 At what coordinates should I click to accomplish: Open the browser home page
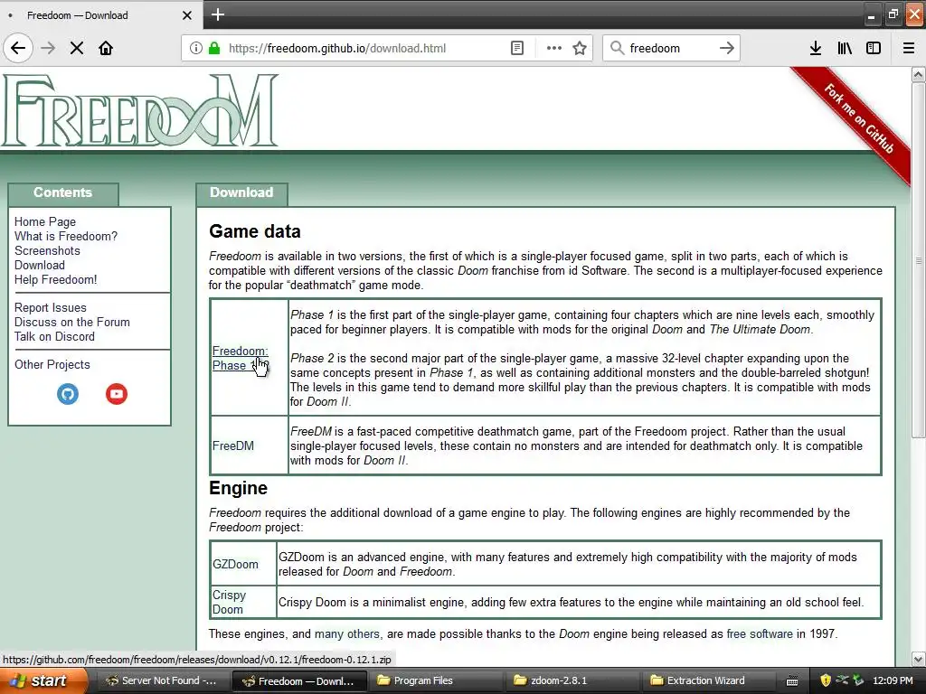(x=106, y=49)
